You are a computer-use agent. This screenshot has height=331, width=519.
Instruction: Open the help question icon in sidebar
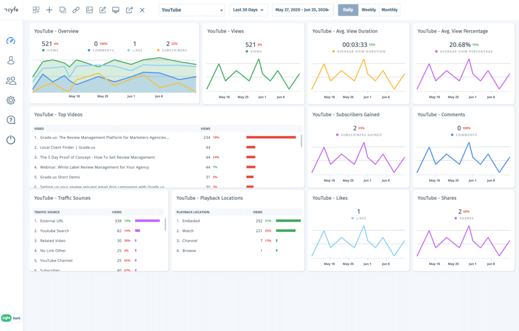[x=11, y=120]
